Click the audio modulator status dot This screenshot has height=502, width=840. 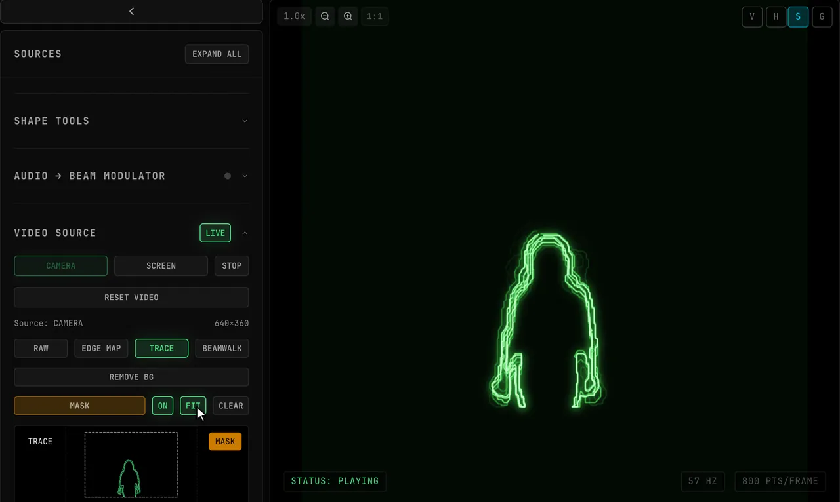(228, 176)
